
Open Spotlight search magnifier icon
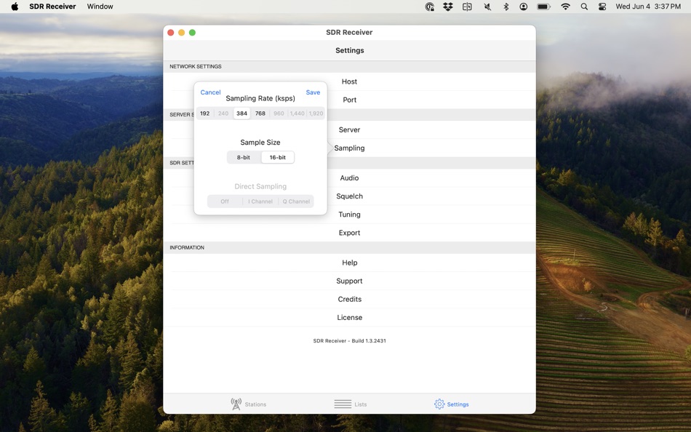click(584, 6)
